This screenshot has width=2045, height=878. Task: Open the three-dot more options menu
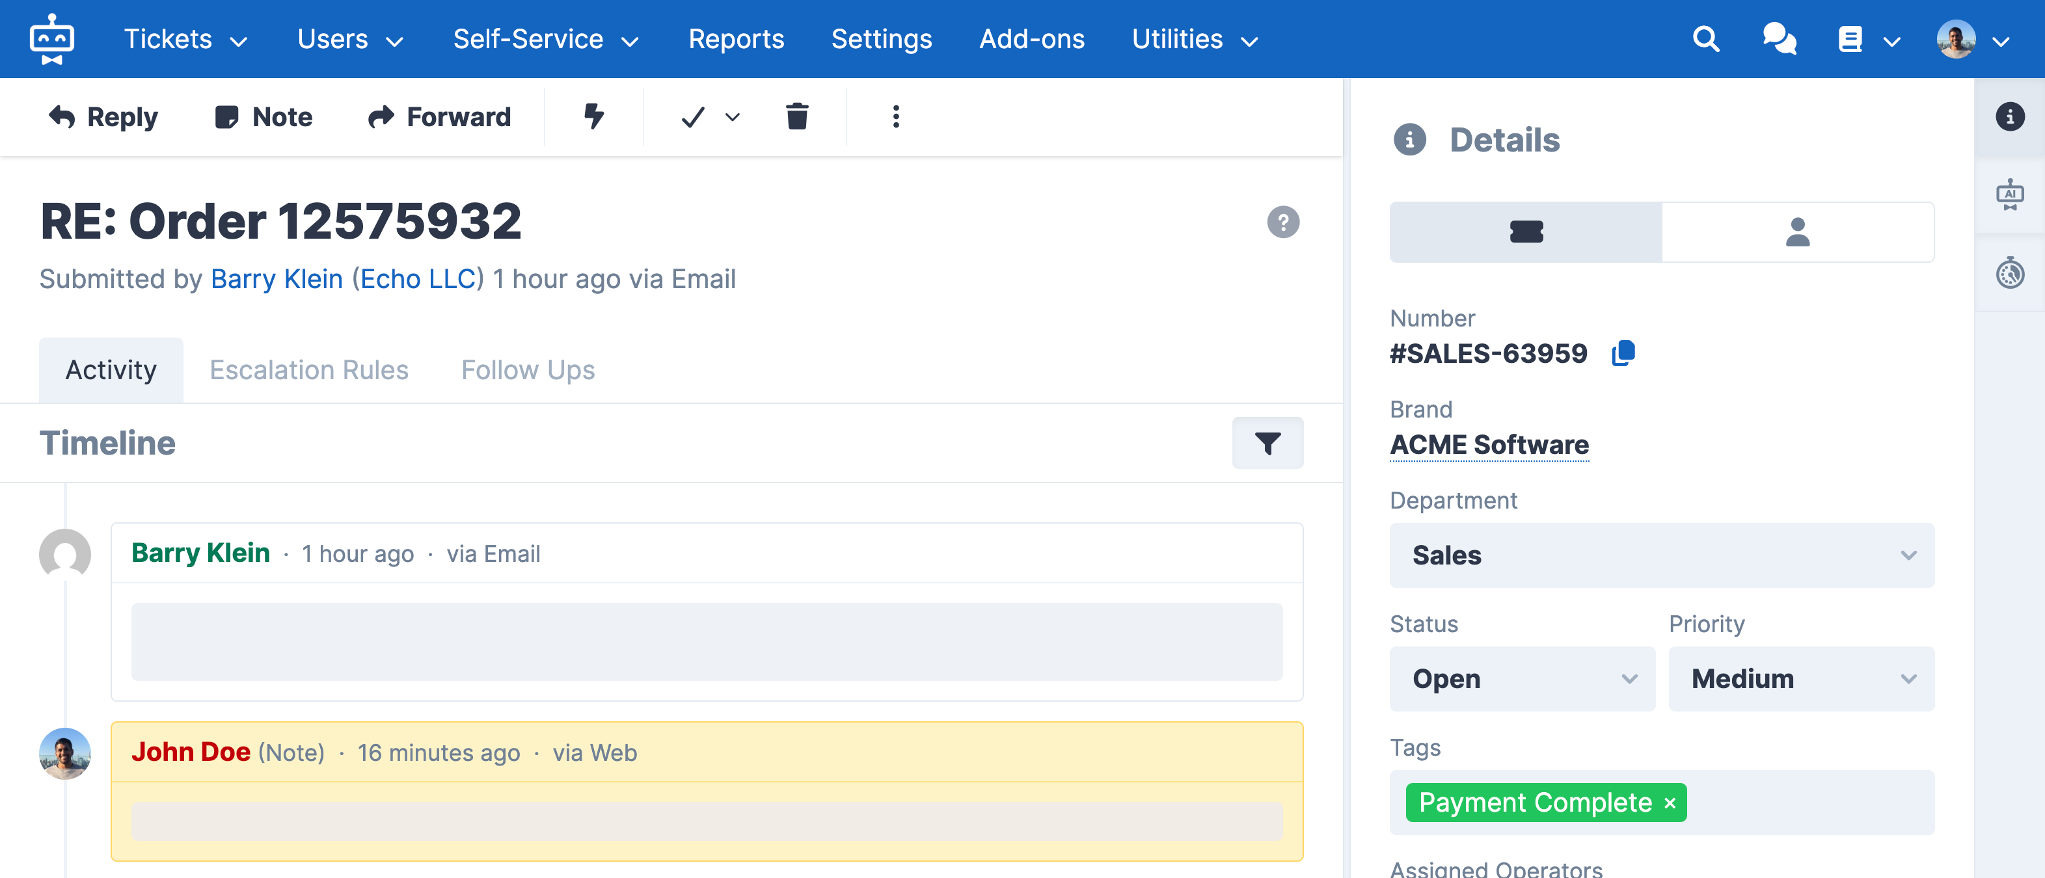coord(895,116)
